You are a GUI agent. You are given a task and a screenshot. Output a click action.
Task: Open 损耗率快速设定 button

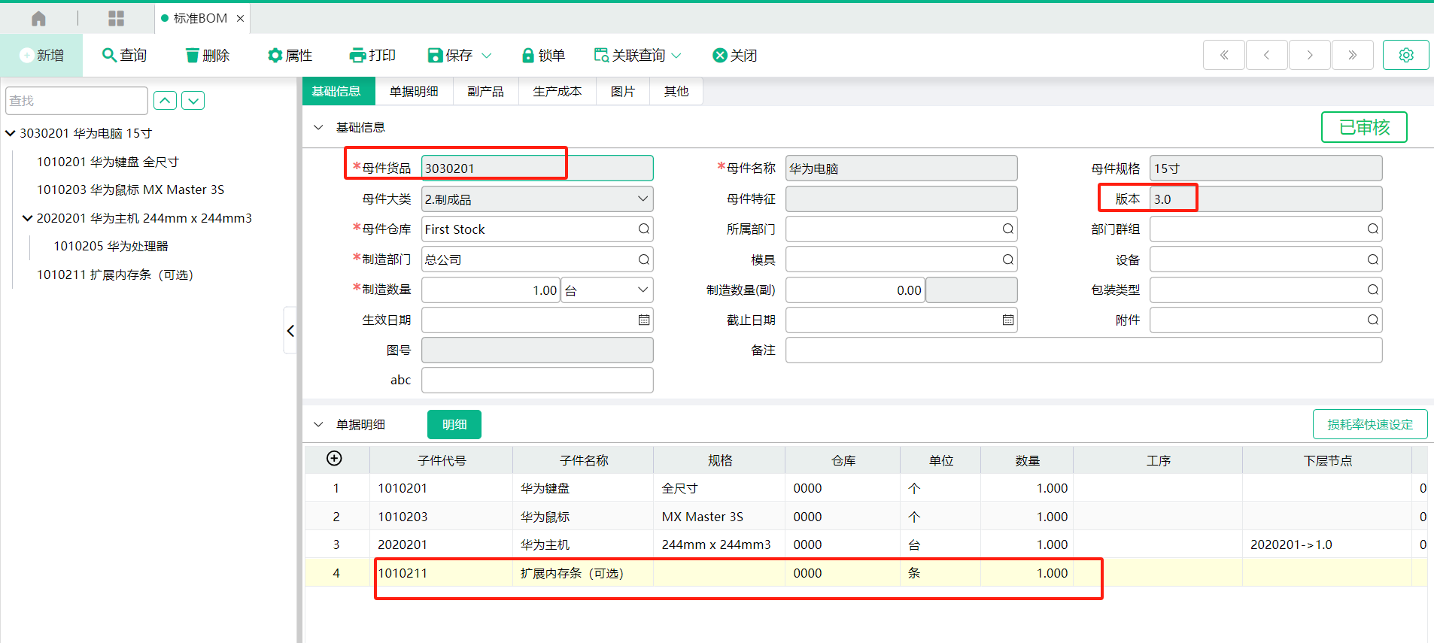tap(1370, 424)
